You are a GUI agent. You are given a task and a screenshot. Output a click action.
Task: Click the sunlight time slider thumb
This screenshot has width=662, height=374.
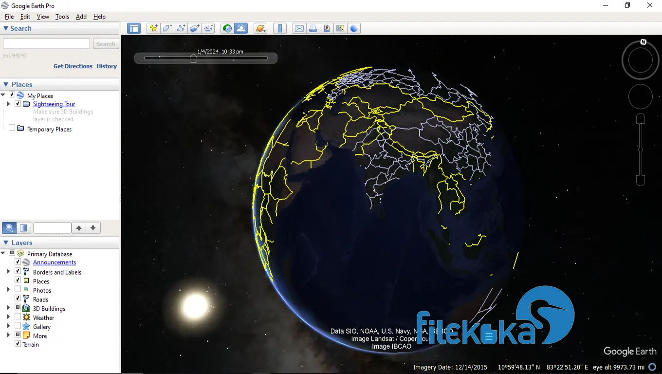[x=193, y=59]
